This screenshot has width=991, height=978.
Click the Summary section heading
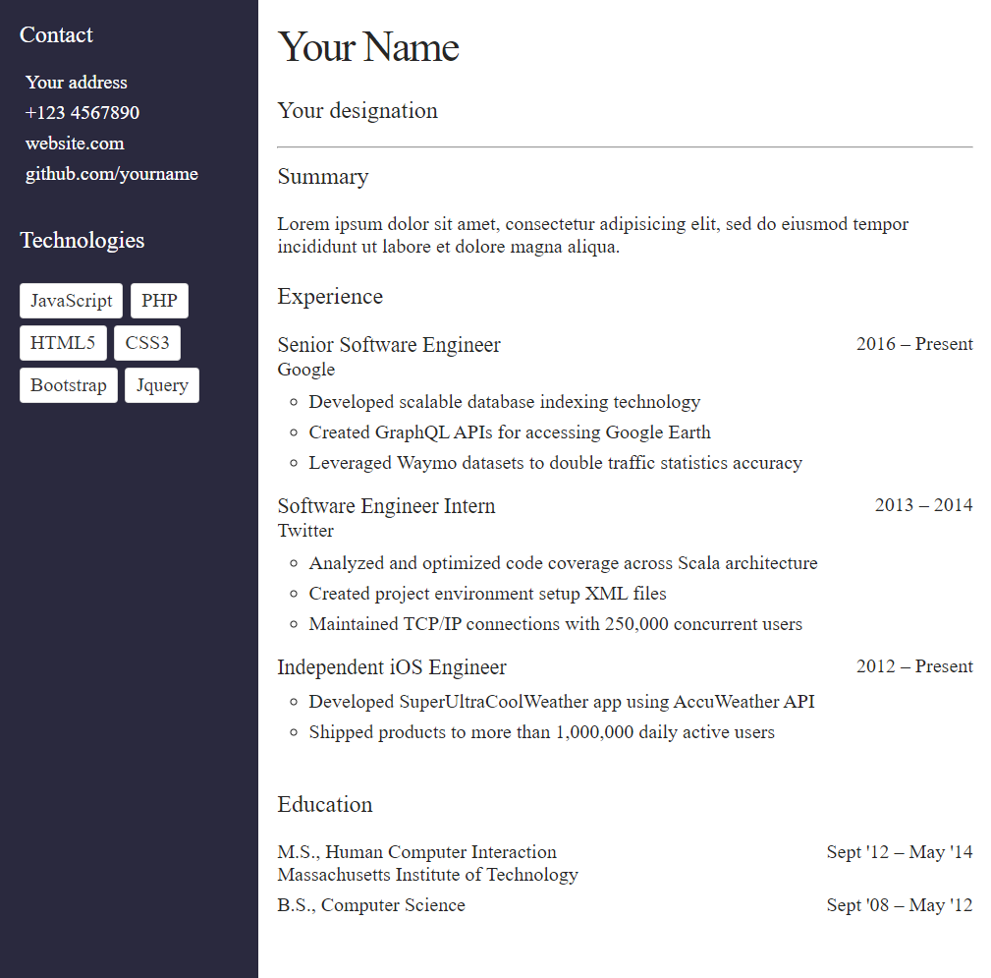pos(323,177)
